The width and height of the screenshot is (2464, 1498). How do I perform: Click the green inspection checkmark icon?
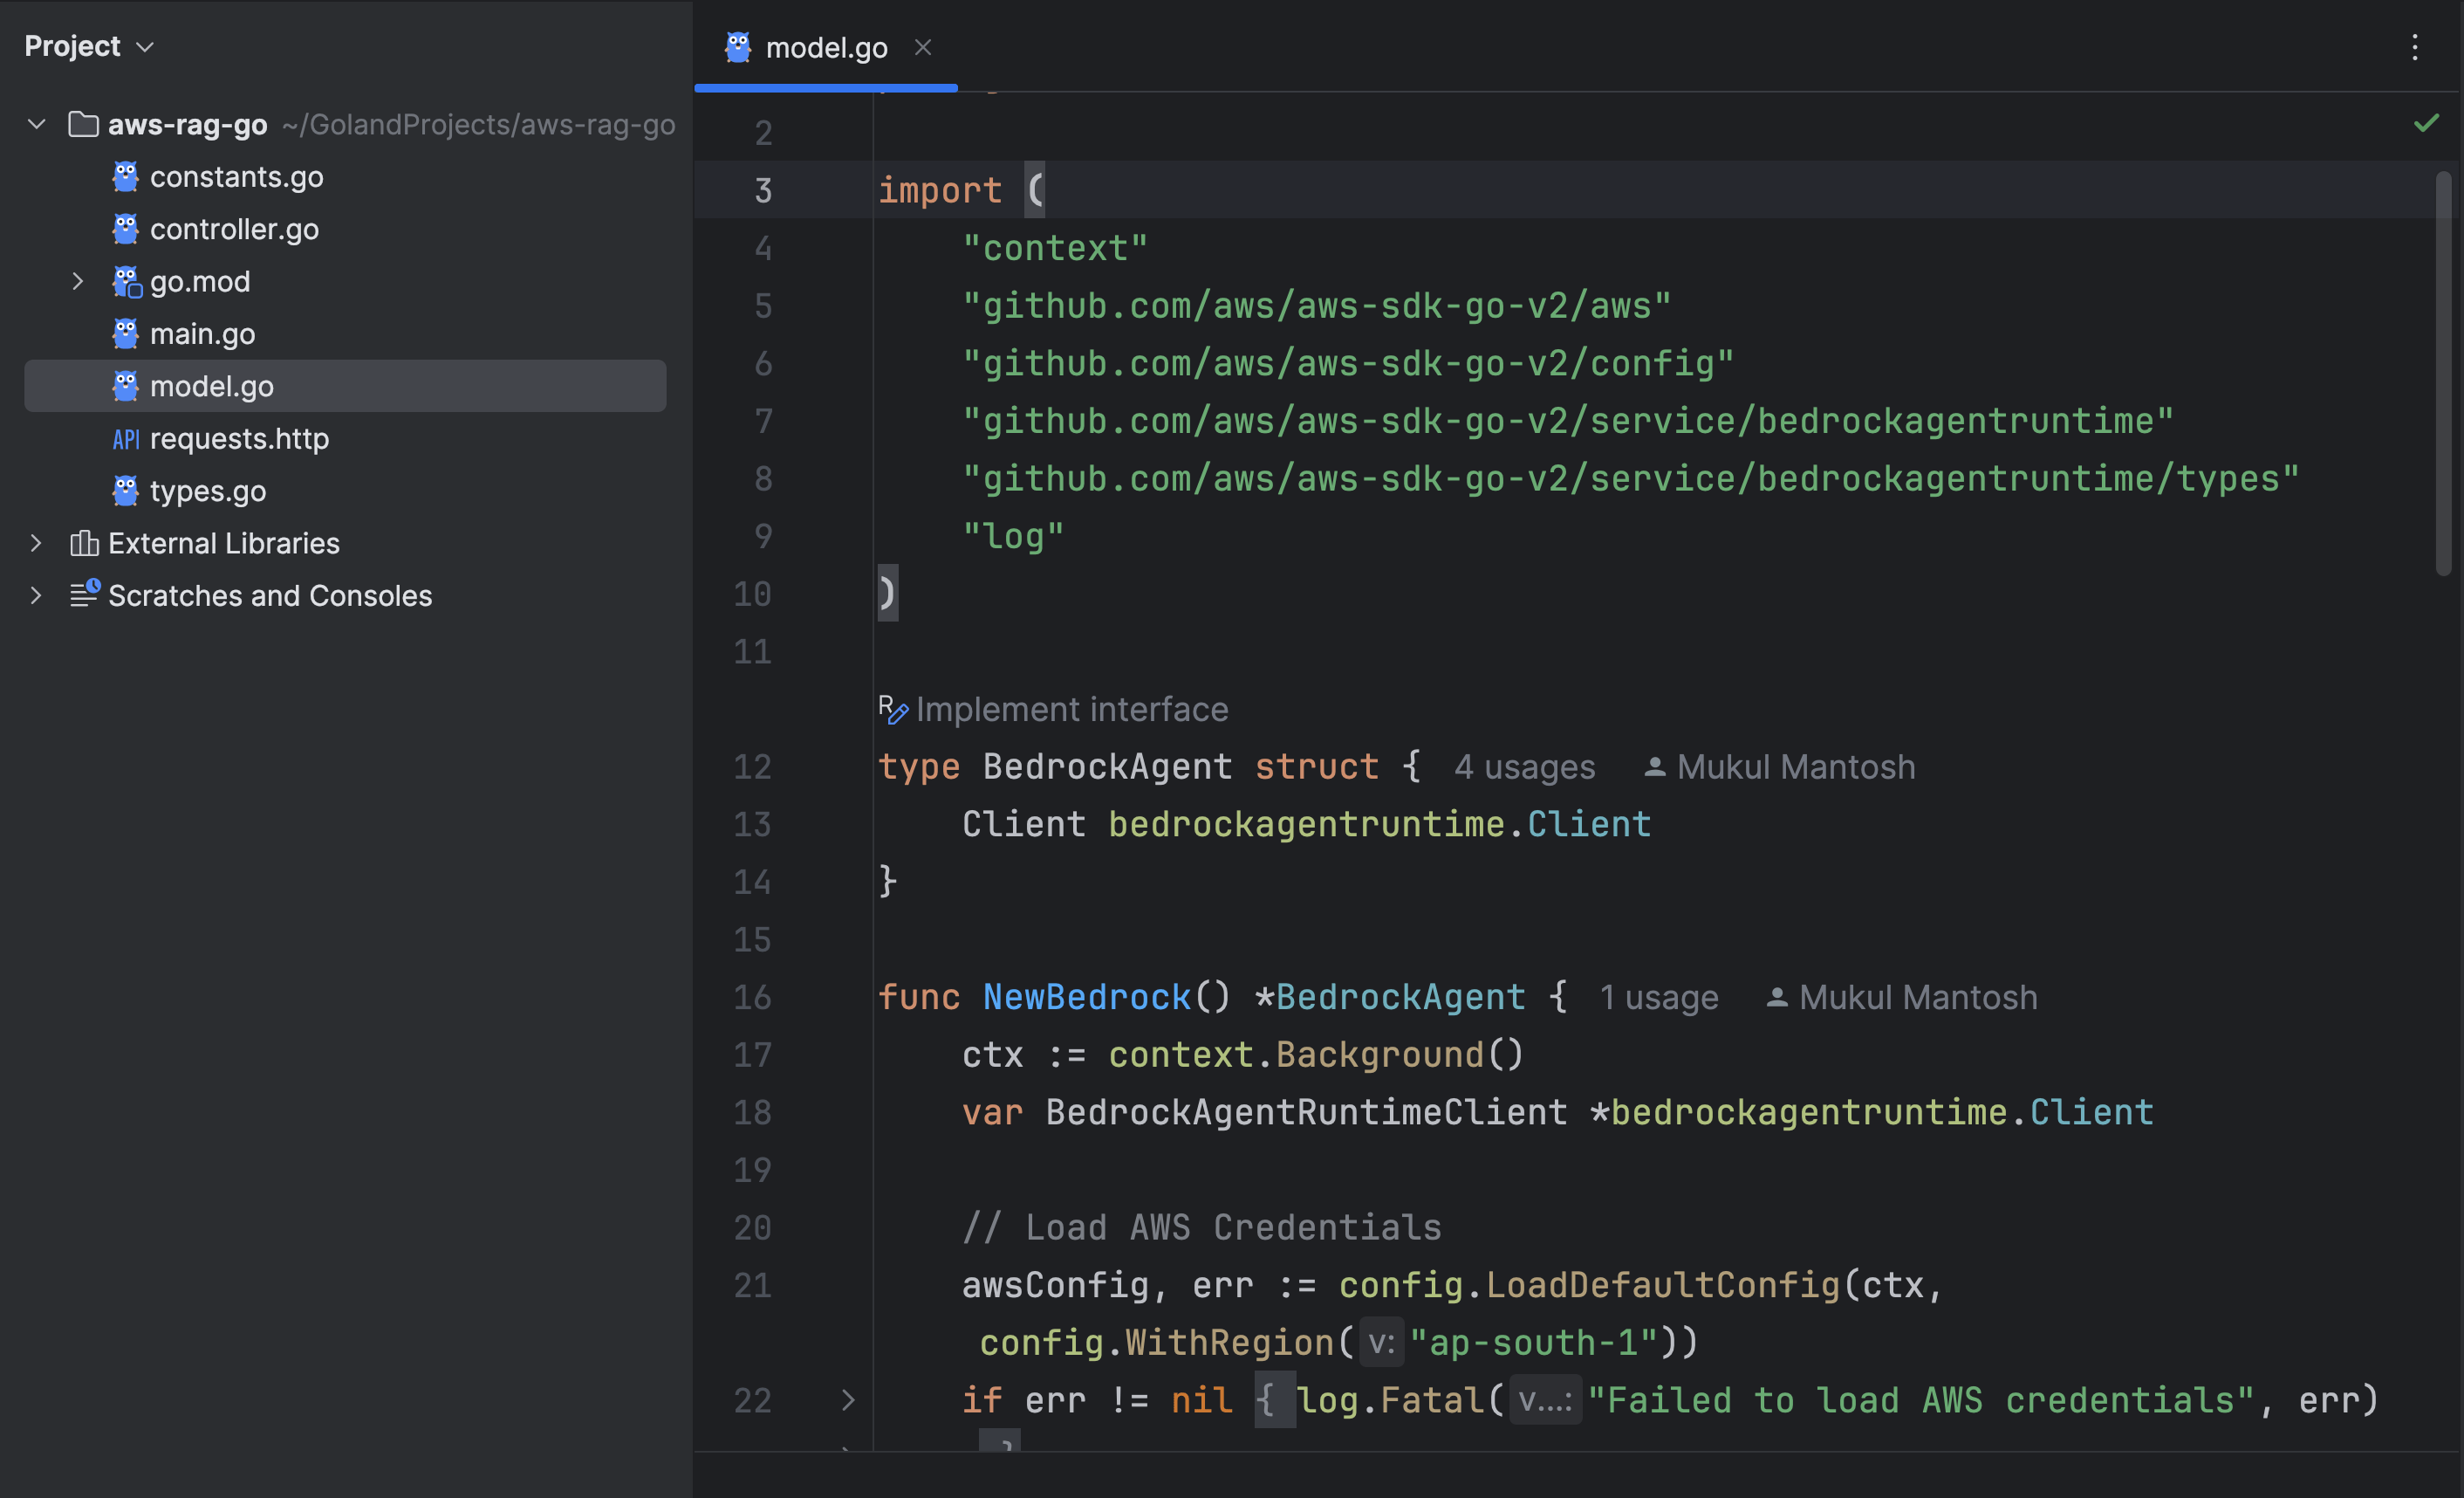pos(2426,123)
